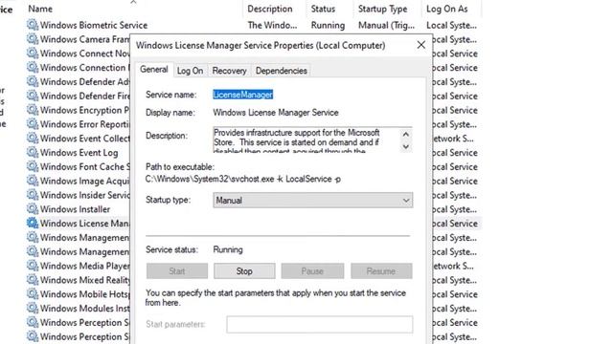The image size is (613, 344).
Task: Click the Windows Image Acquisition gear icon
Action: 33,181
